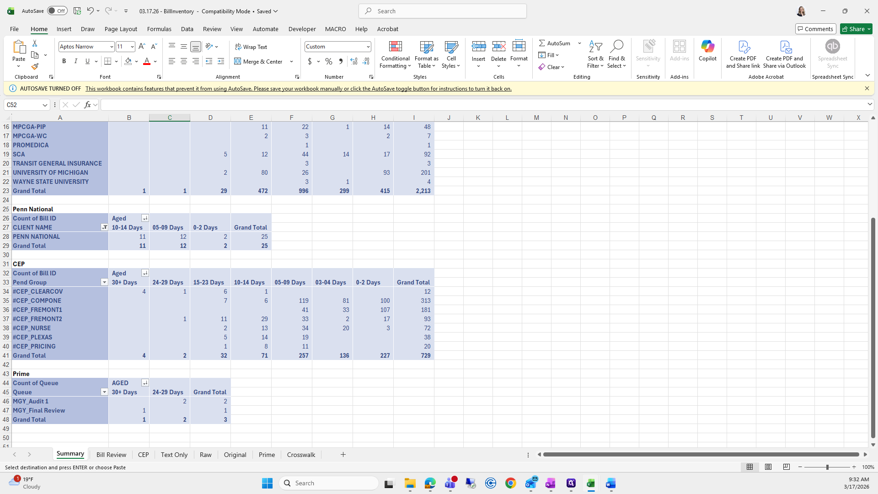Screen dimensions: 878x494
Task: Click the Comments button
Action: [815, 29]
